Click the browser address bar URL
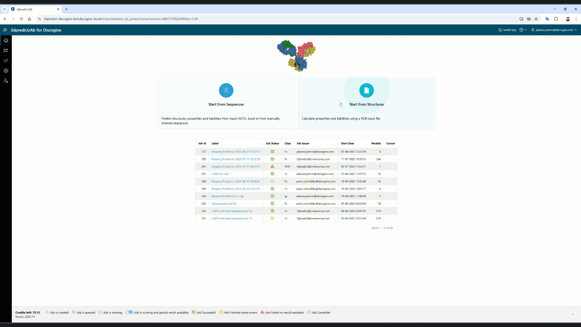 click(x=121, y=19)
